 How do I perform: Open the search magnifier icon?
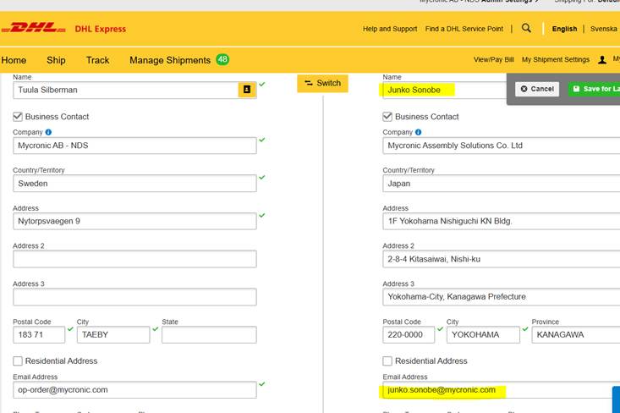pyautogui.click(x=526, y=28)
